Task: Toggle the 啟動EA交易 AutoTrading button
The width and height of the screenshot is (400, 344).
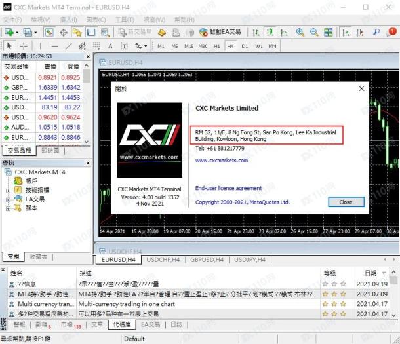Action: pyautogui.click(x=220, y=32)
